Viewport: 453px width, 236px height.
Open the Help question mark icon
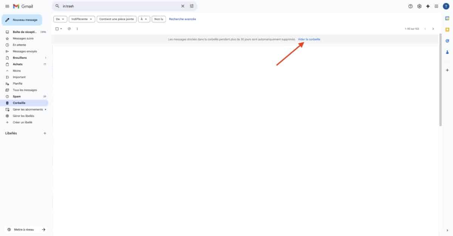pyautogui.click(x=410, y=6)
